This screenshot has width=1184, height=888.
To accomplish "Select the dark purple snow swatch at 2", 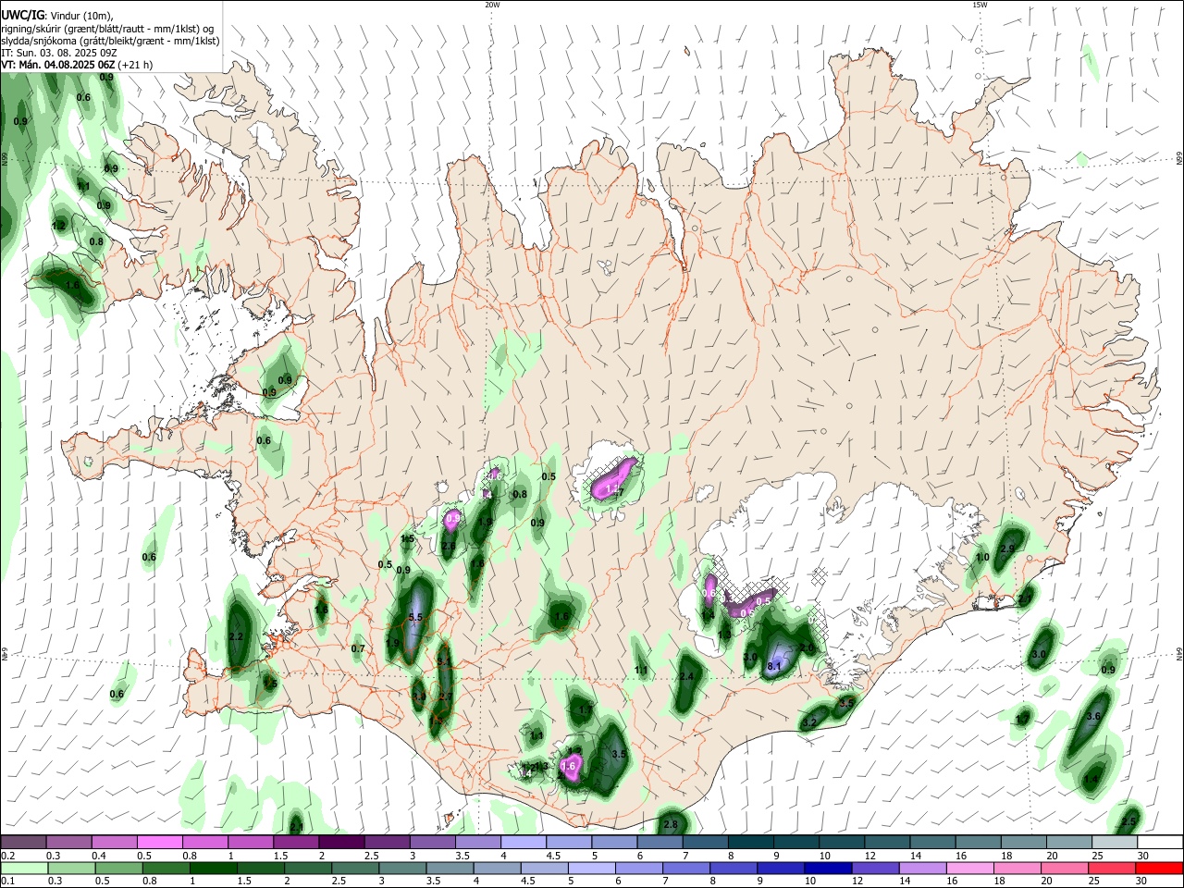I will click(x=341, y=842).
